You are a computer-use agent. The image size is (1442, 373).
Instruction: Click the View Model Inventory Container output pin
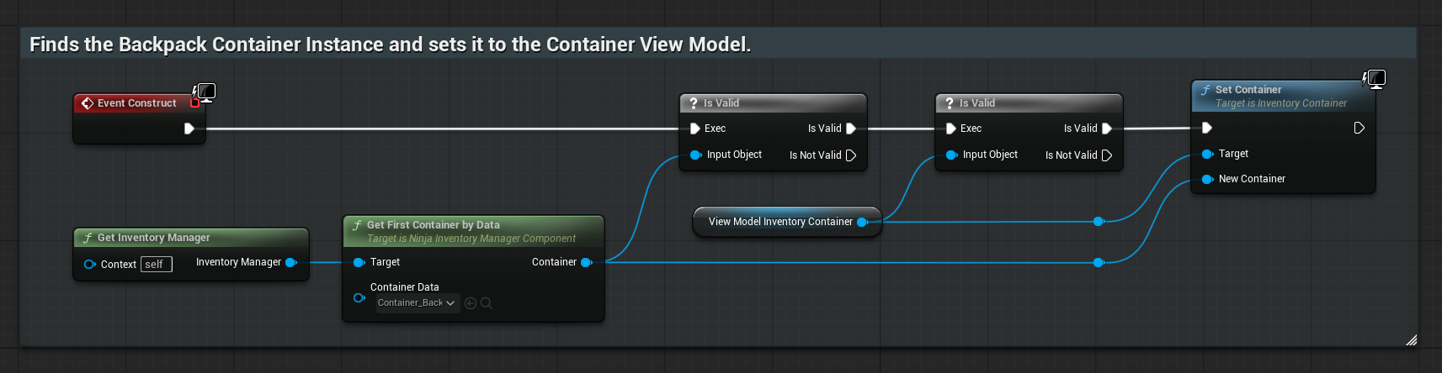(863, 222)
